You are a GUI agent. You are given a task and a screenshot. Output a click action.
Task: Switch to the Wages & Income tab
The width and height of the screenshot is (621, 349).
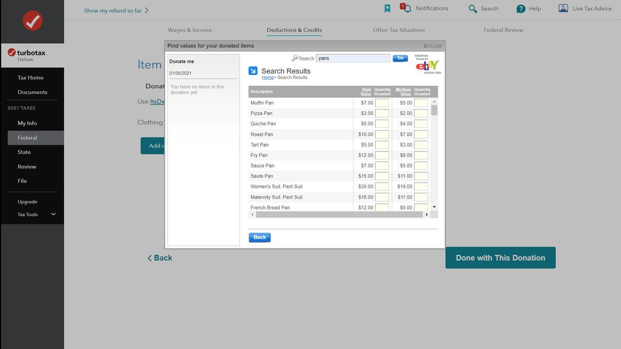(x=189, y=30)
